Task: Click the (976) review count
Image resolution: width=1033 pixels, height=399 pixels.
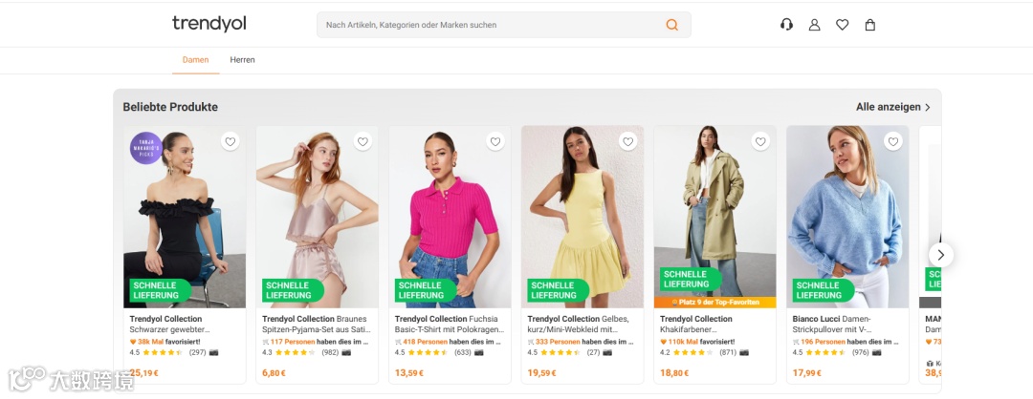Action: (x=861, y=352)
